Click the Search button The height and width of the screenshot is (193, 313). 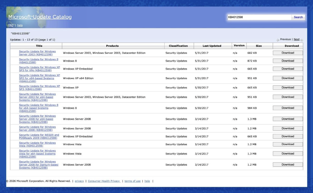[x=298, y=17]
